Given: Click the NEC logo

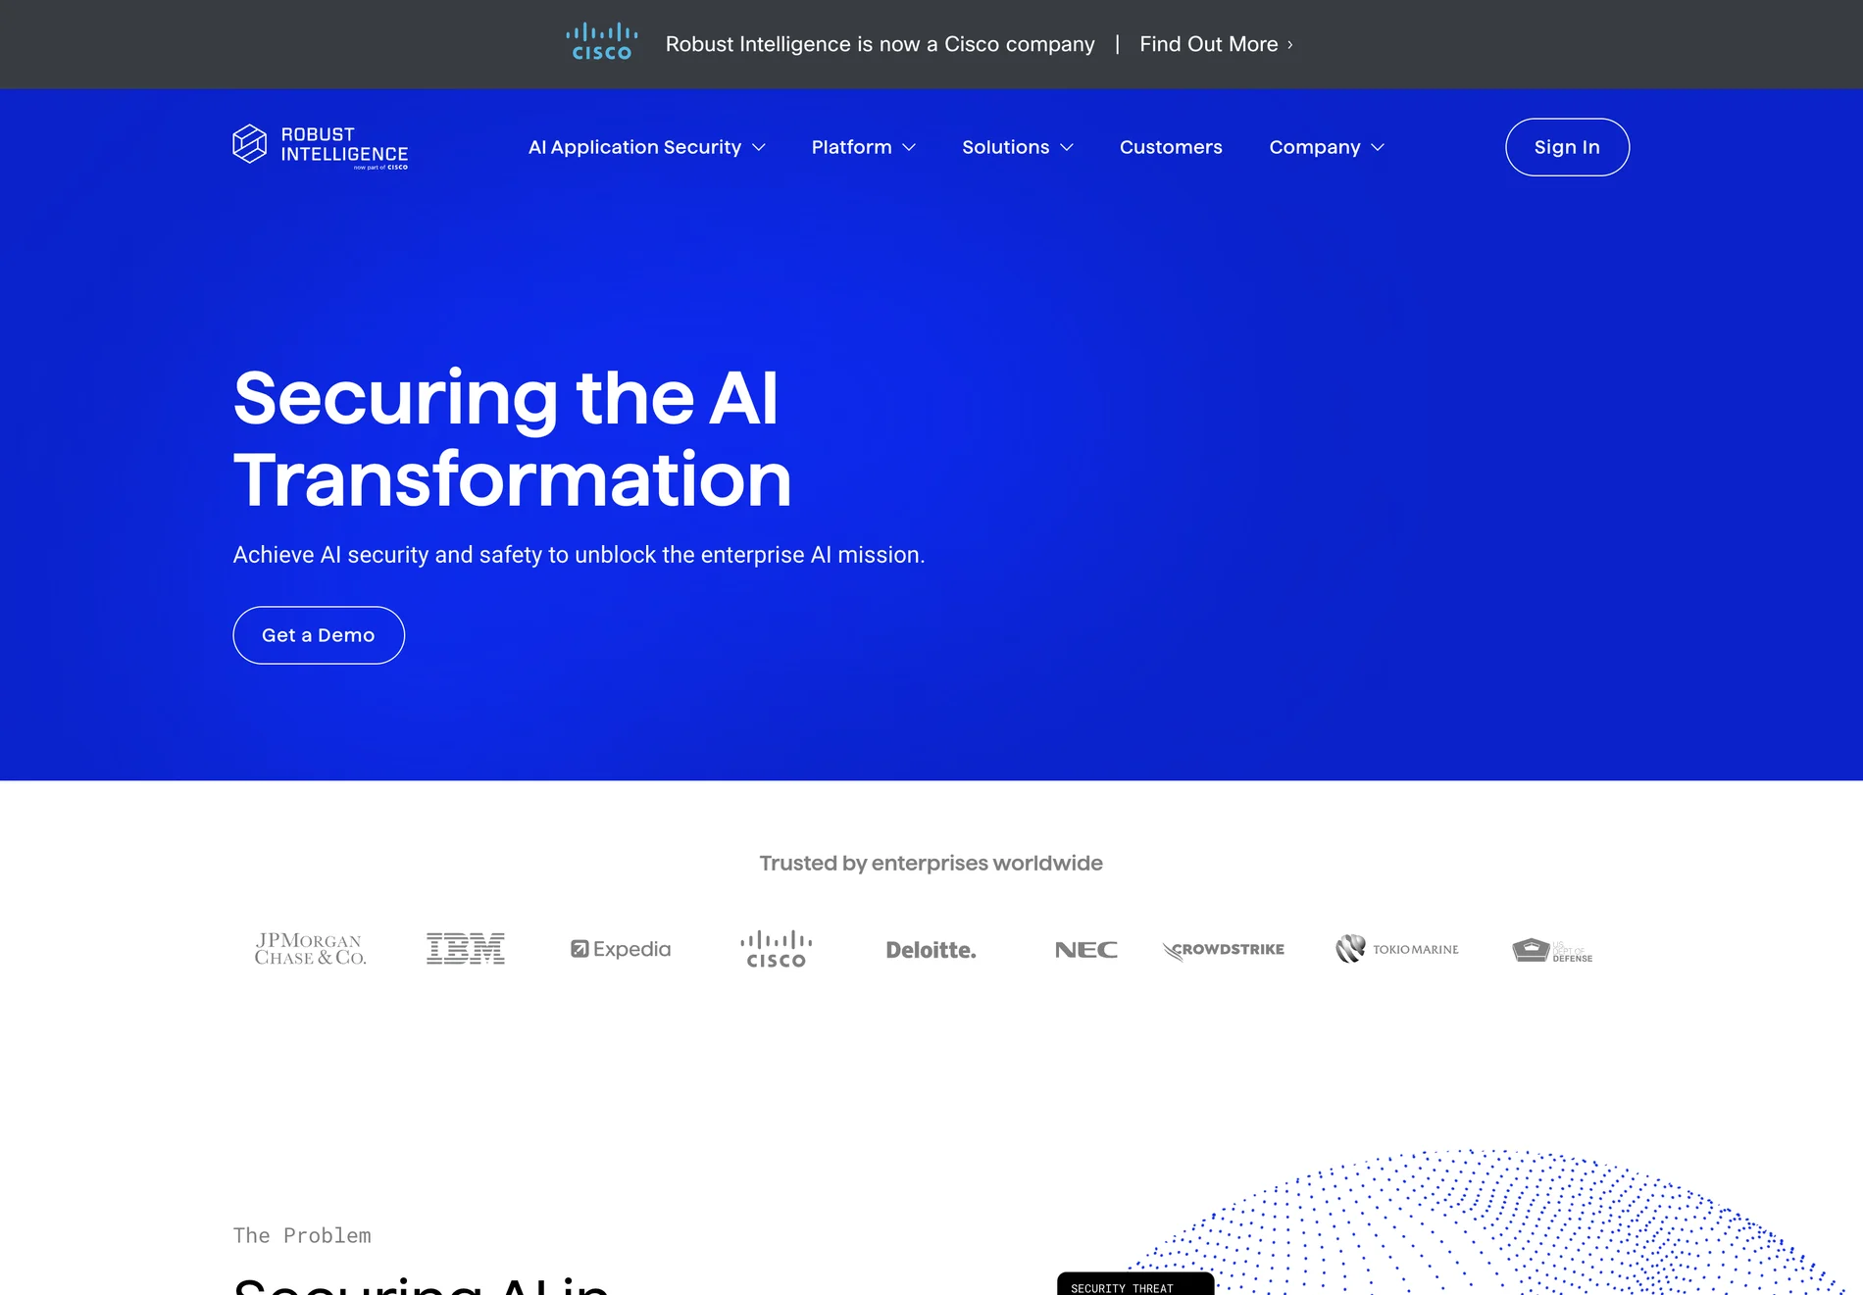Looking at the screenshot, I should tap(1086, 950).
